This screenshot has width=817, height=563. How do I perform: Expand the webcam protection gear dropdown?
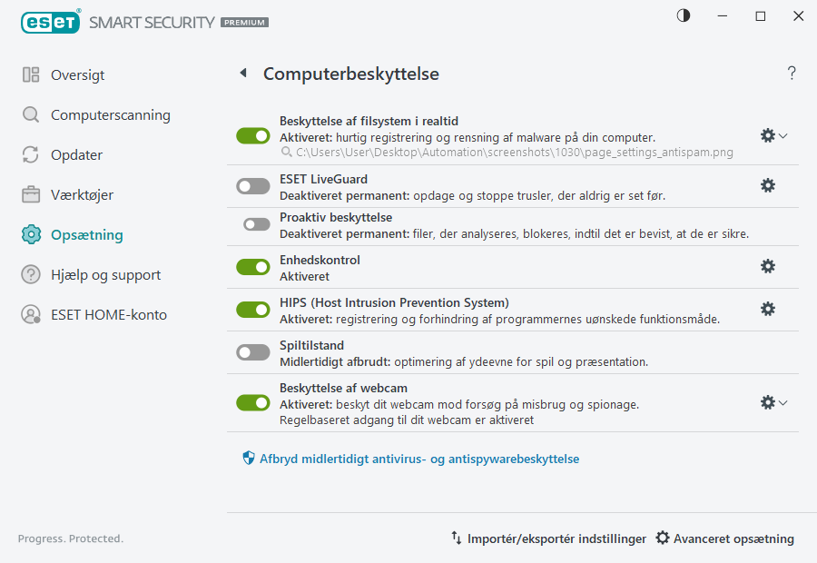[783, 402]
